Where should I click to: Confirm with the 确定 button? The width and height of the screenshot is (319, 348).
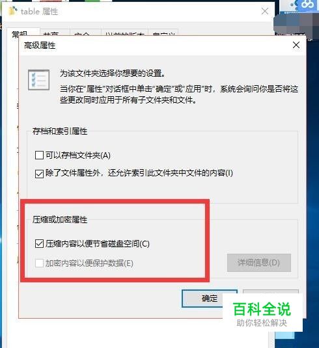click(x=210, y=299)
